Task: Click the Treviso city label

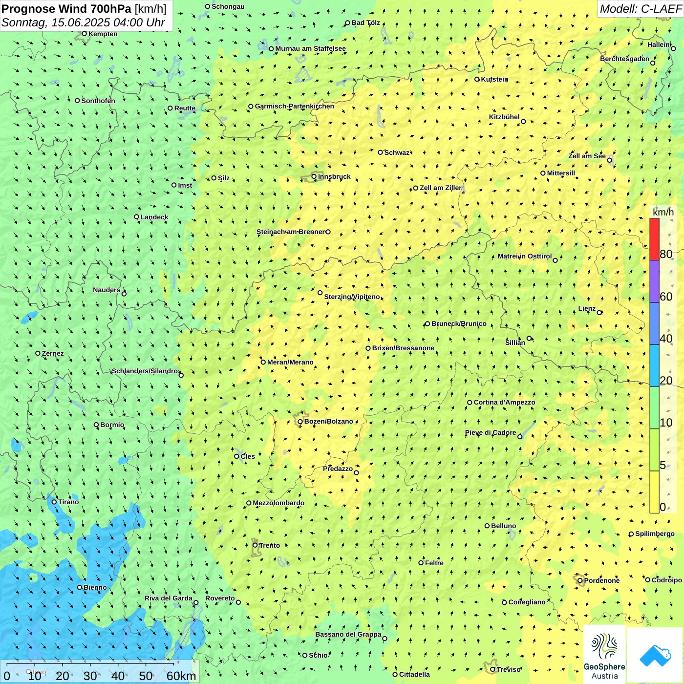Action: 509,669
